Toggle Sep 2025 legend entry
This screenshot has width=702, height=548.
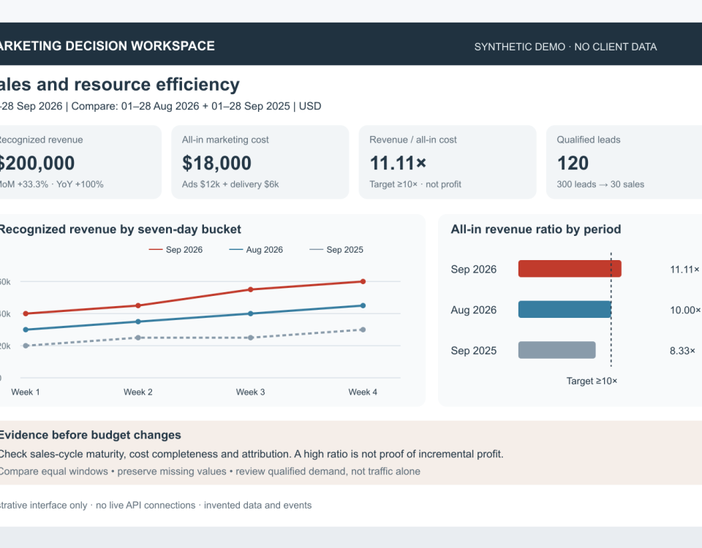336,250
